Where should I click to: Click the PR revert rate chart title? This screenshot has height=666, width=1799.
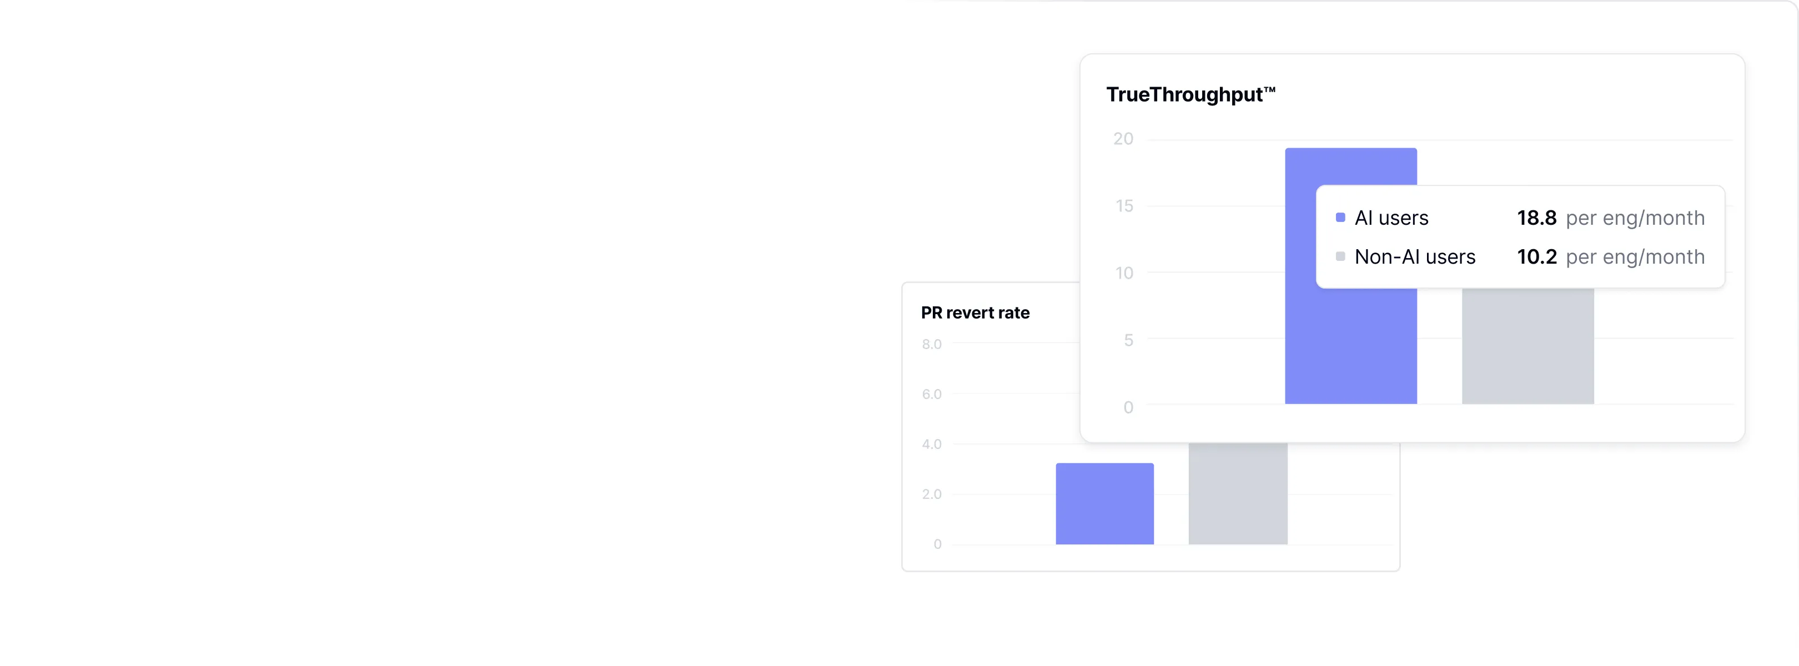975,313
